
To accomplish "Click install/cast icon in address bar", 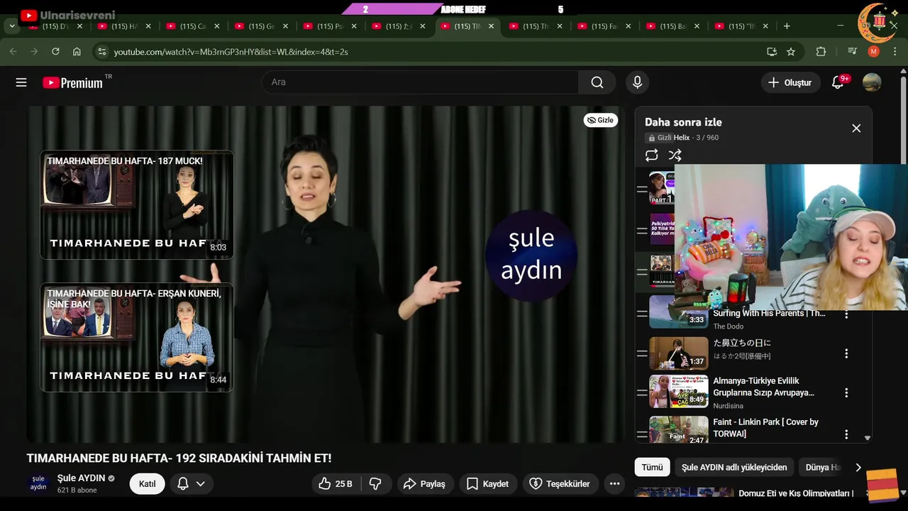I will pyautogui.click(x=772, y=52).
